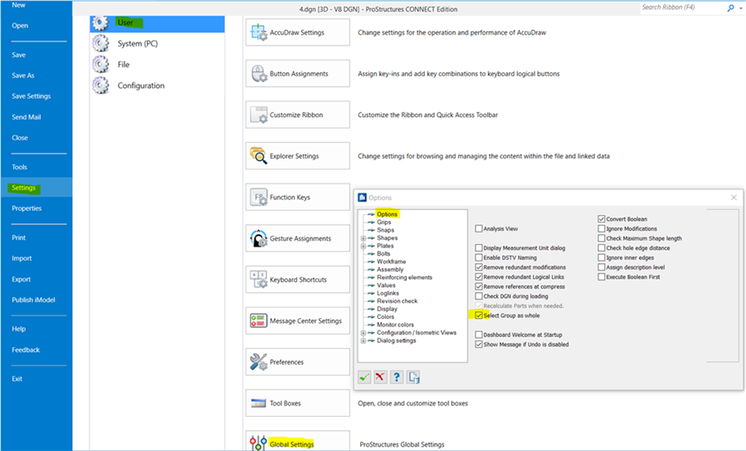Enable Check Maximum Shape length
Screen dimensions: 746x451
[602, 238]
